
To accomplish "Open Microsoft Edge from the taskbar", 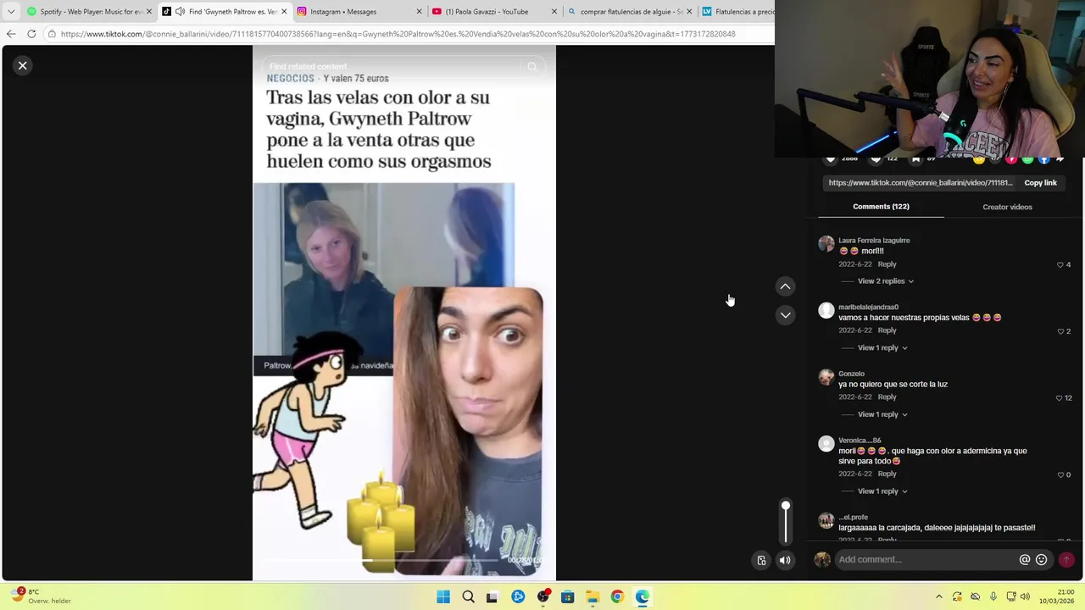I will point(643,596).
